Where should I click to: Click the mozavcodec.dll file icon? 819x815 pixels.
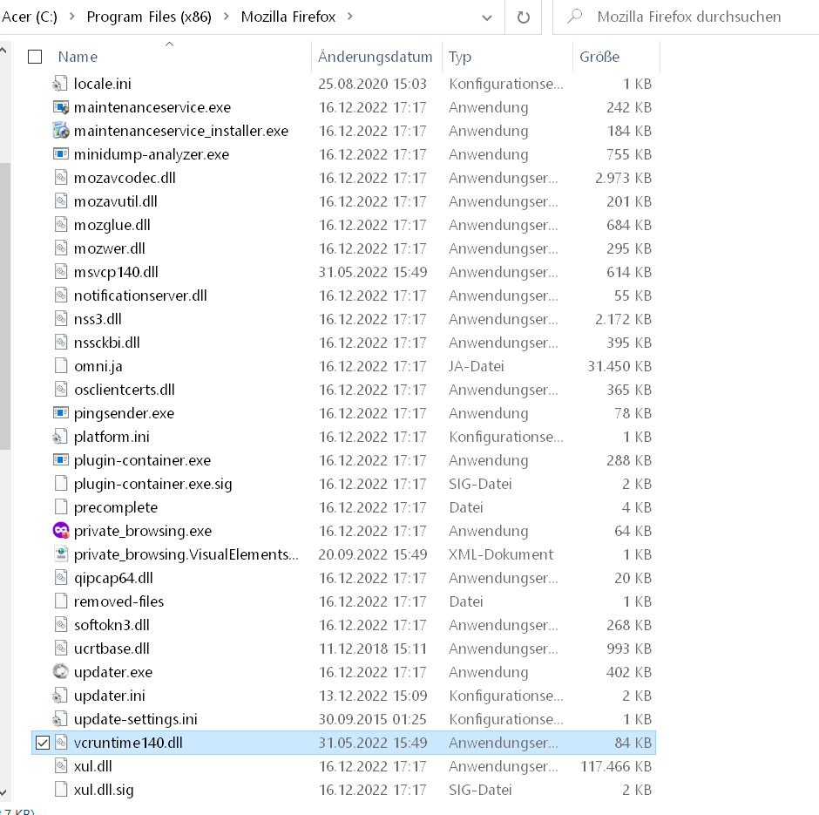[61, 178]
